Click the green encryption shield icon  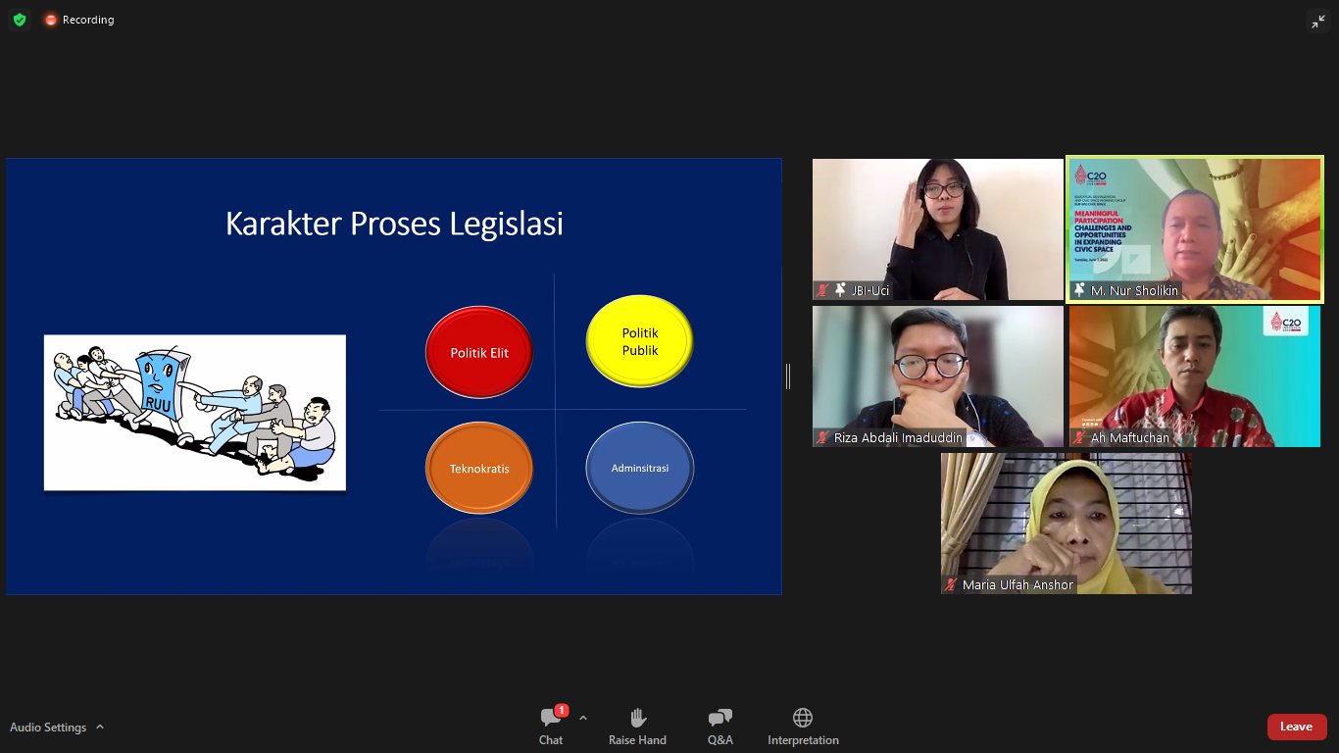click(20, 20)
